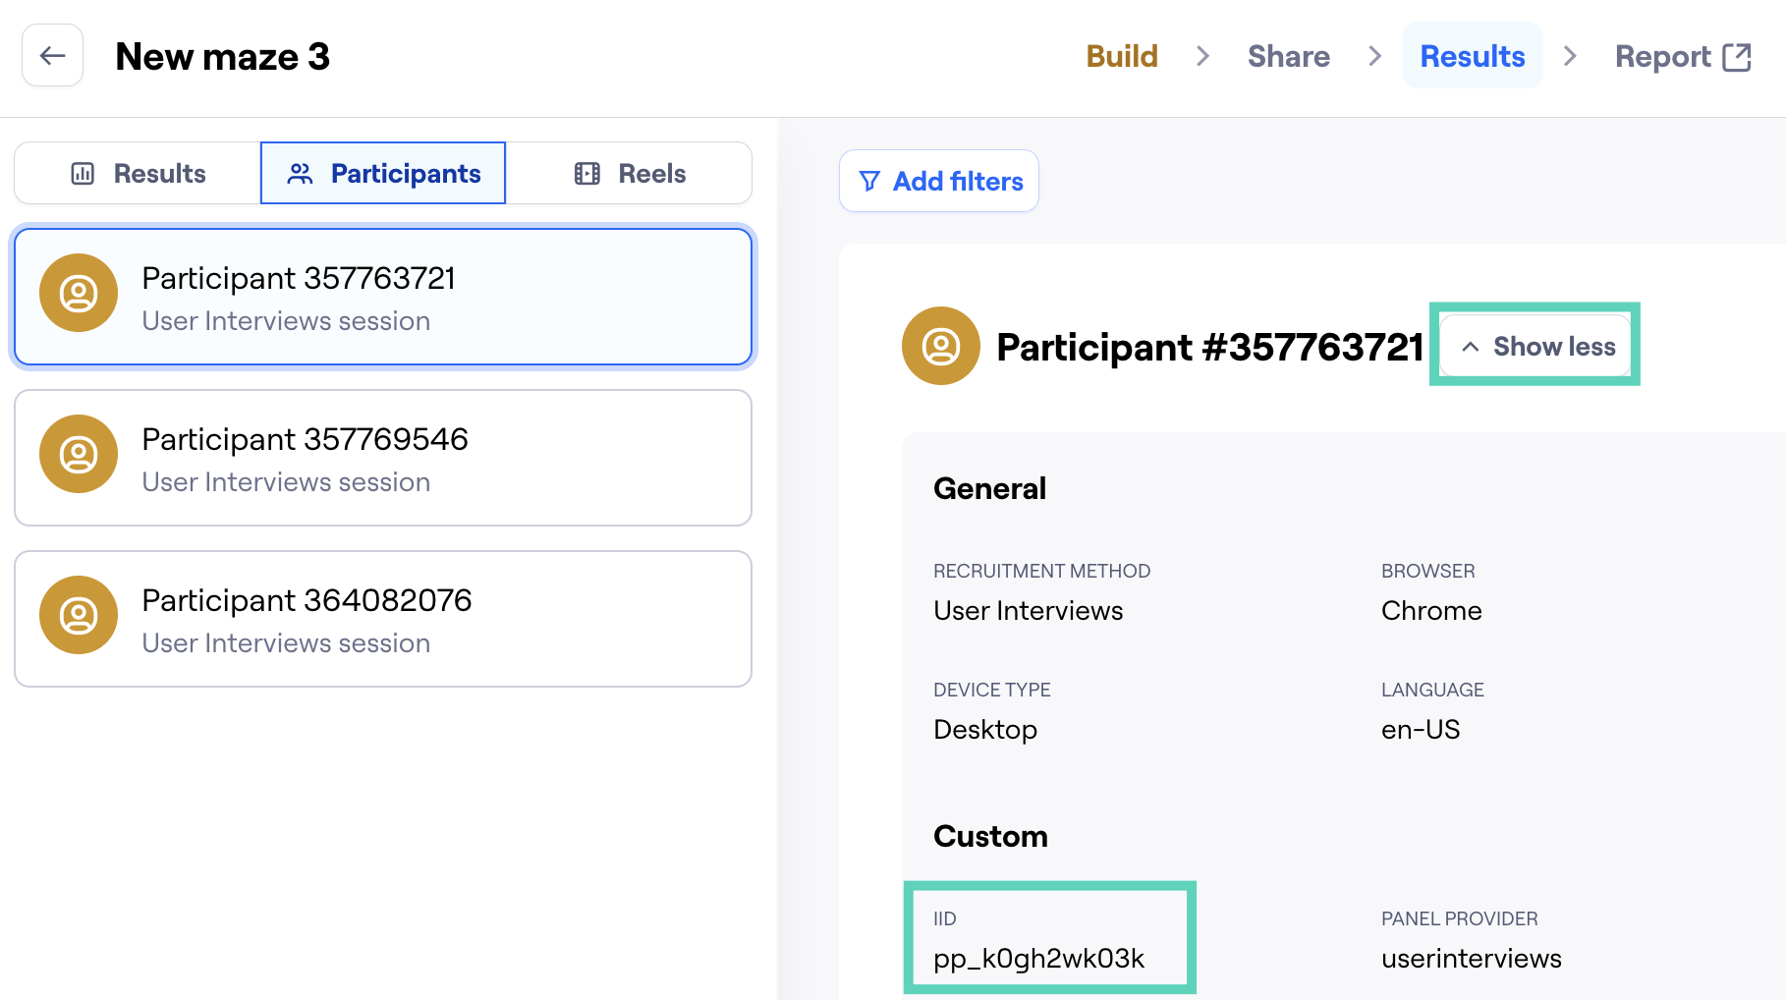The width and height of the screenshot is (1786, 1000).
Task: Click the Desktop device type value
Action: click(x=985, y=730)
